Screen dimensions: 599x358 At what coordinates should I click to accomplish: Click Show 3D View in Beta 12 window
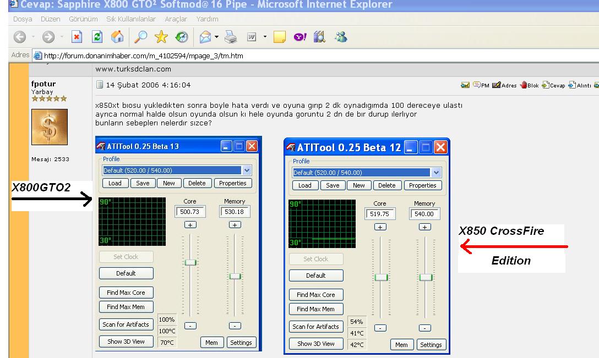click(x=316, y=344)
